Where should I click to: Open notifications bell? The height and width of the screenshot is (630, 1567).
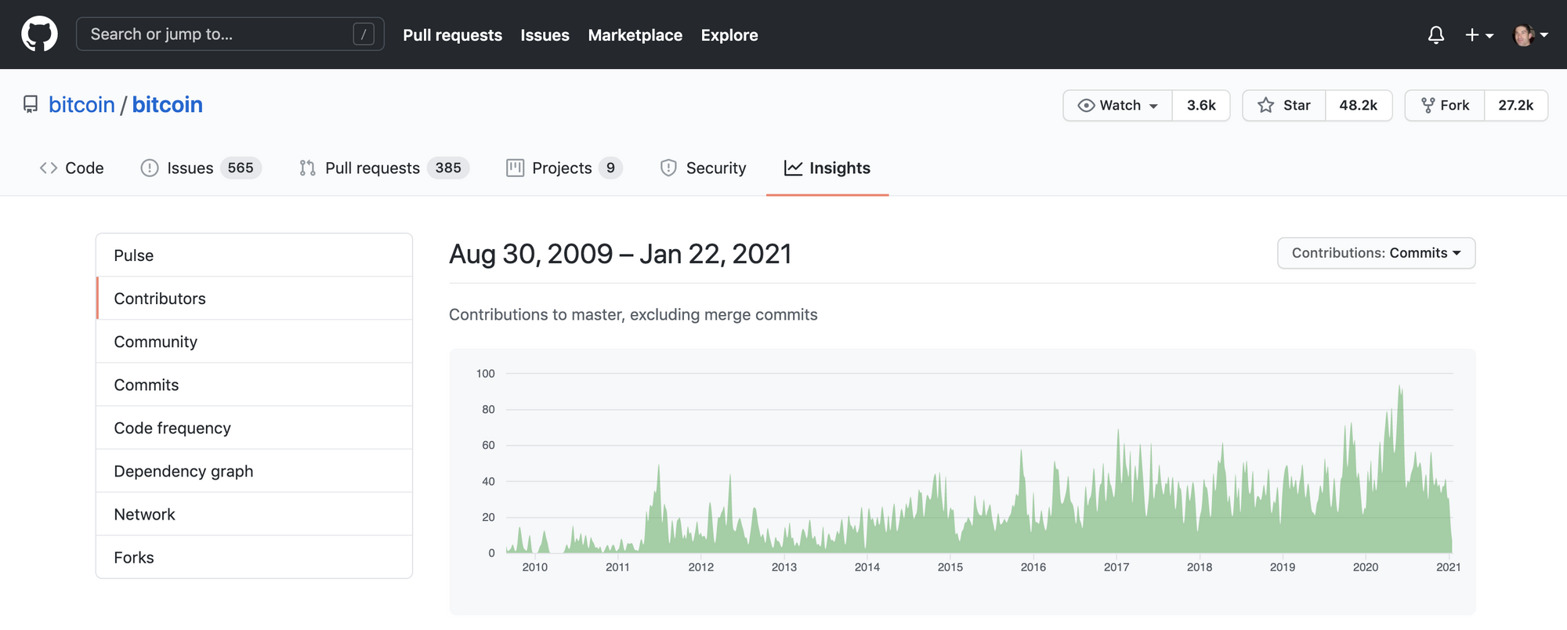click(x=1435, y=34)
